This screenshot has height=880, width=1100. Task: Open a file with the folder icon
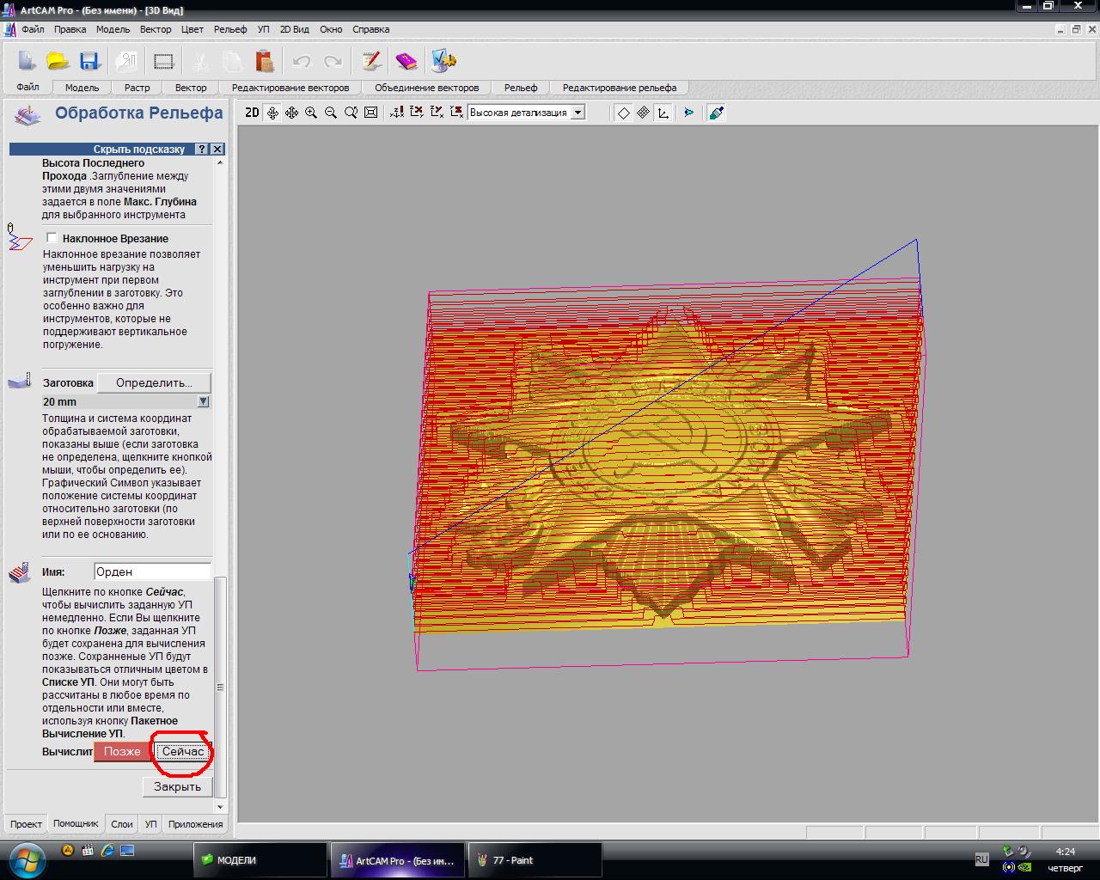tap(58, 61)
